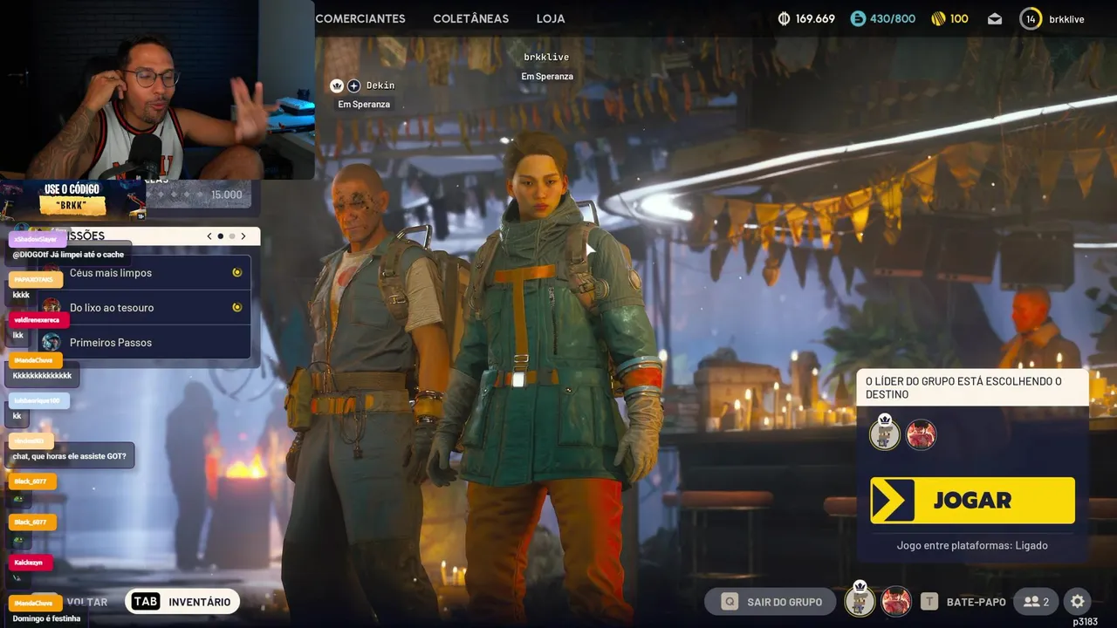Open the Do lixo ao tesouro mission
Image resolution: width=1117 pixels, height=628 pixels.
point(144,307)
